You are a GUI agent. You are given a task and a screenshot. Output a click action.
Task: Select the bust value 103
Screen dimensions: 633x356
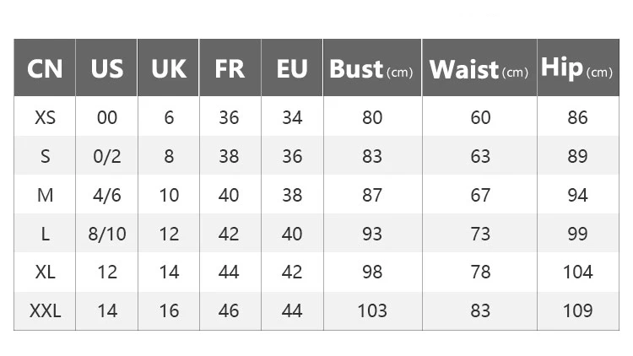pyautogui.click(x=372, y=310)
